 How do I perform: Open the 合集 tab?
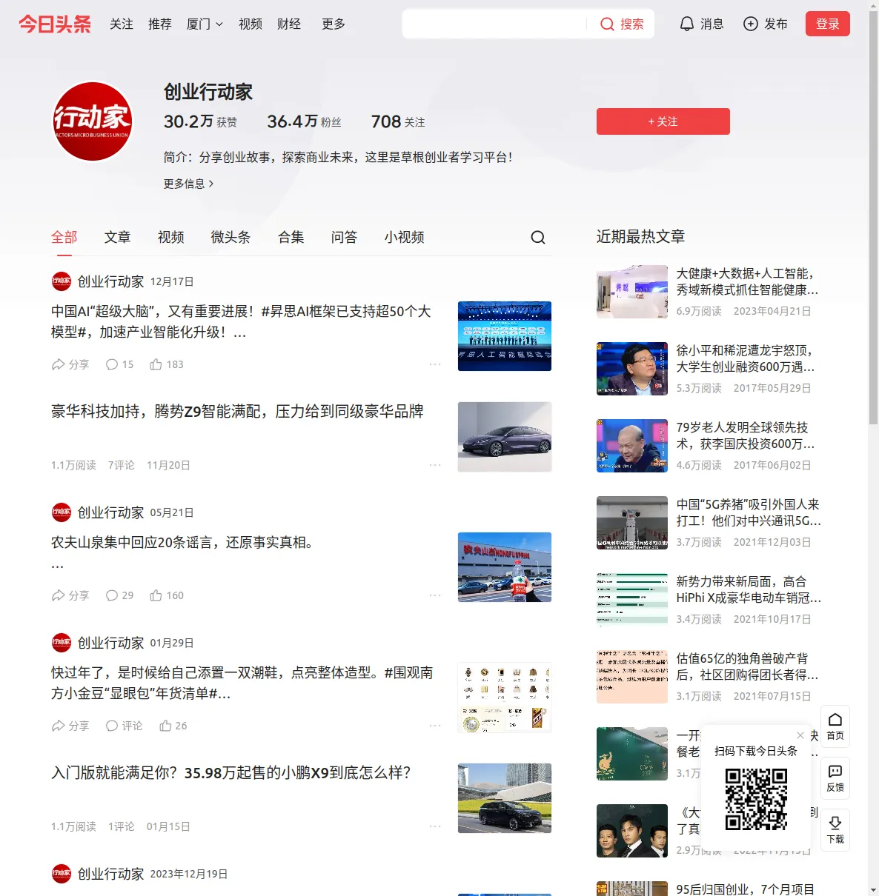point(291,237)
